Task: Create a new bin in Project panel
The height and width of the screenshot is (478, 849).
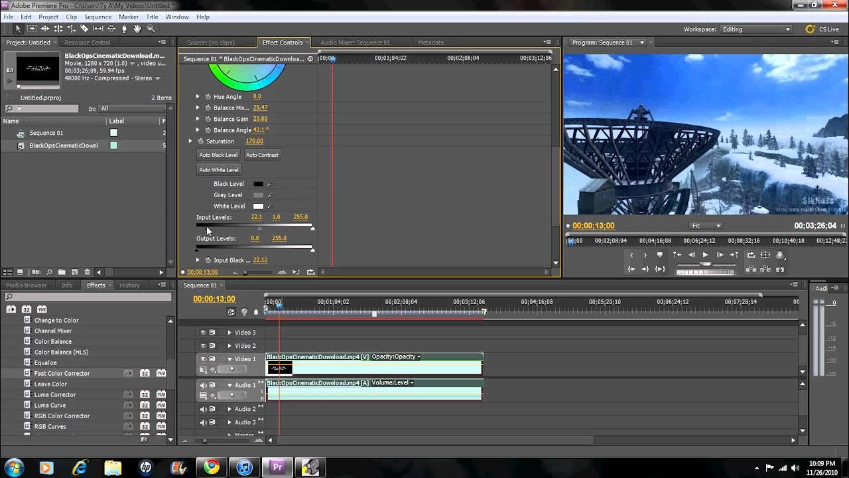Action: tap(62, 272)
